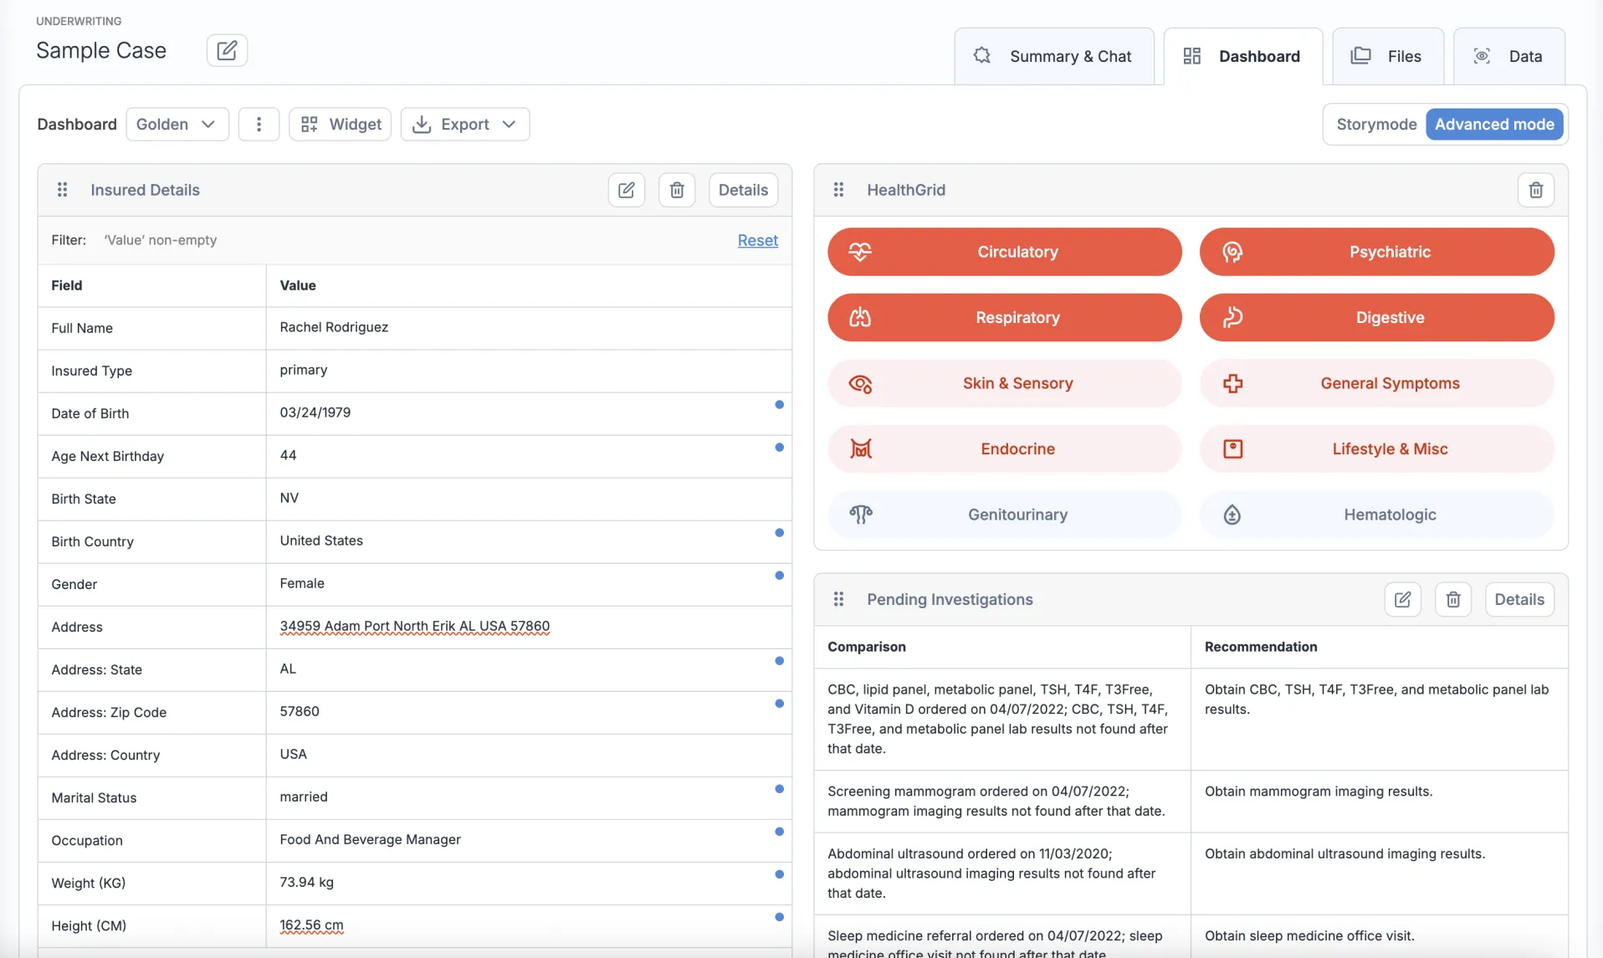This screenshot has height=958, width=1603.
Task: Grab the HealthGrid drag handle
Action: coord(838,190)
